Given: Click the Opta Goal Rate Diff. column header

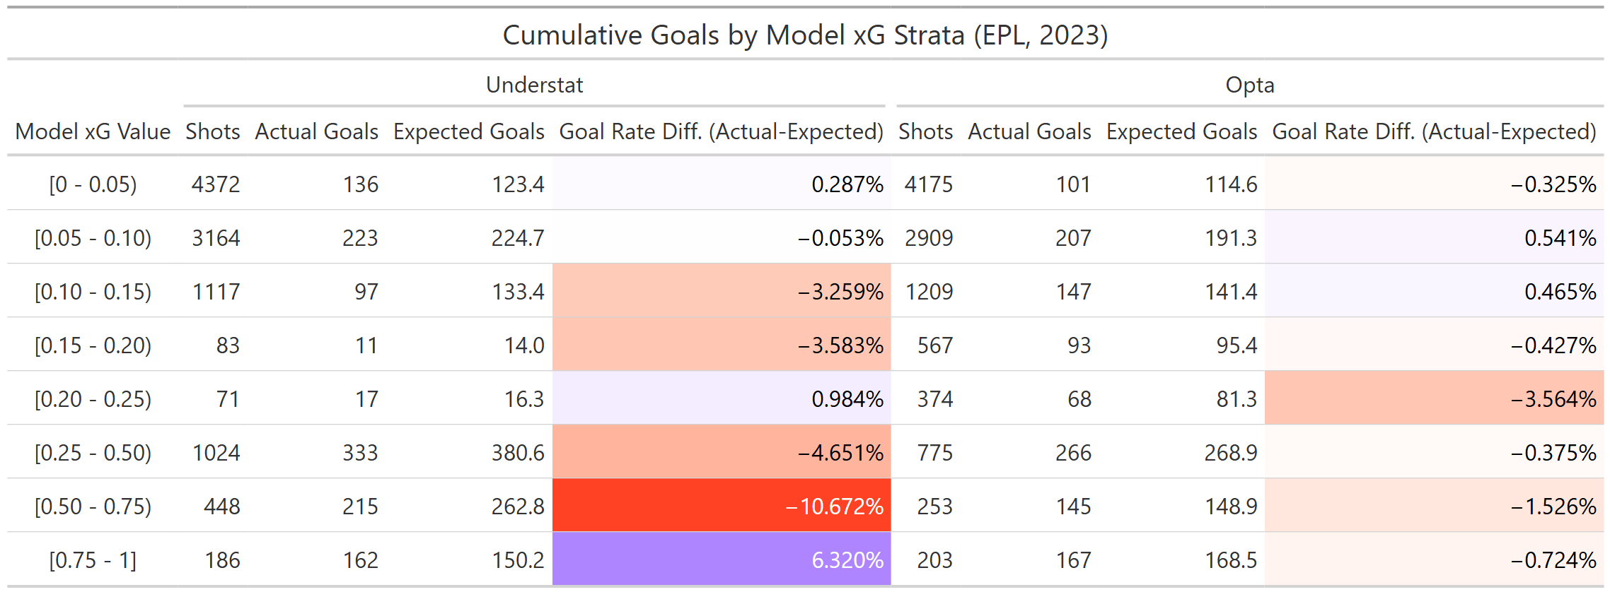Looking at the screenshot, I should coord(1434,132).
